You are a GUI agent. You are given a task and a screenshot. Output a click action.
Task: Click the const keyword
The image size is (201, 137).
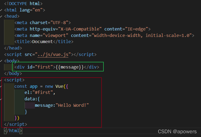(x=21, y=86)
